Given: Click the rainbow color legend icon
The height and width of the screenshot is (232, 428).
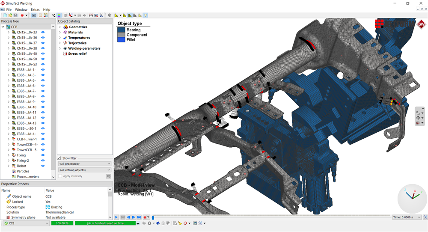Looking at the screenshot, I should point(59,15).
